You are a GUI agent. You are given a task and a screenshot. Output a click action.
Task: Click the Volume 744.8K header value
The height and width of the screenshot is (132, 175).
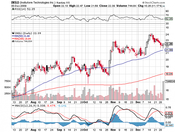127,6
